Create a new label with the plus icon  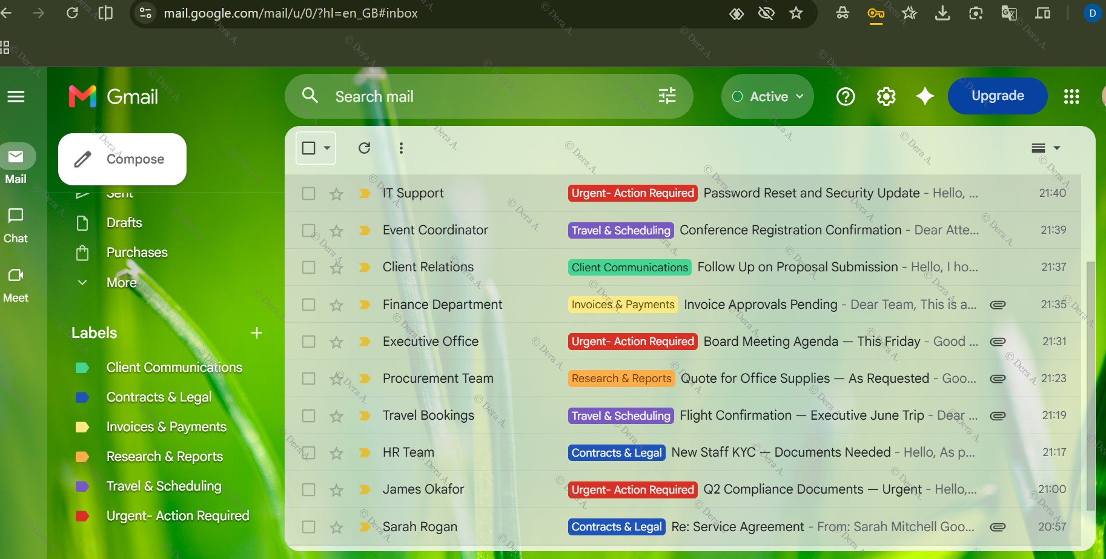coord(257,332)
